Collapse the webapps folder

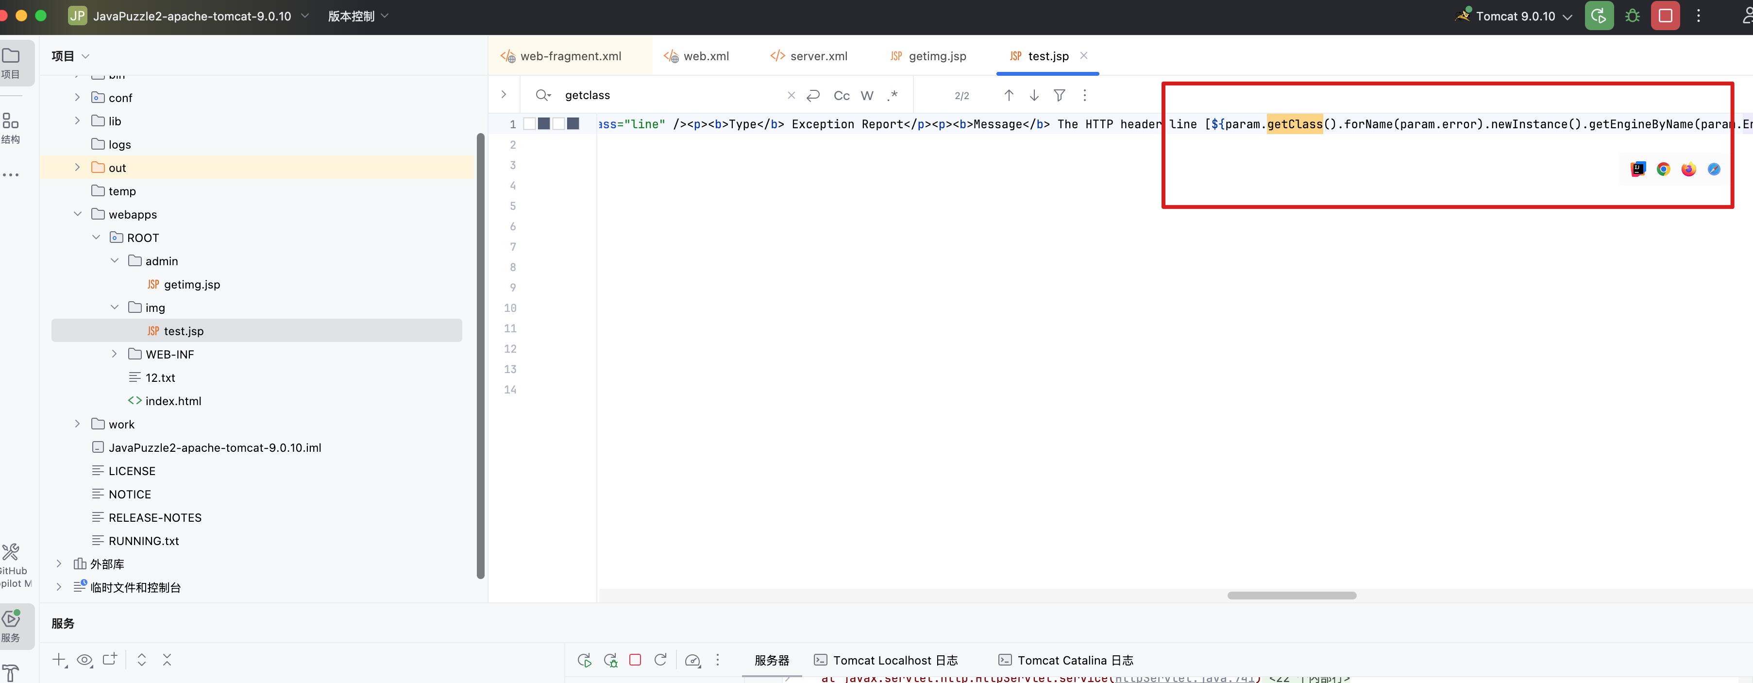(77, 214)
